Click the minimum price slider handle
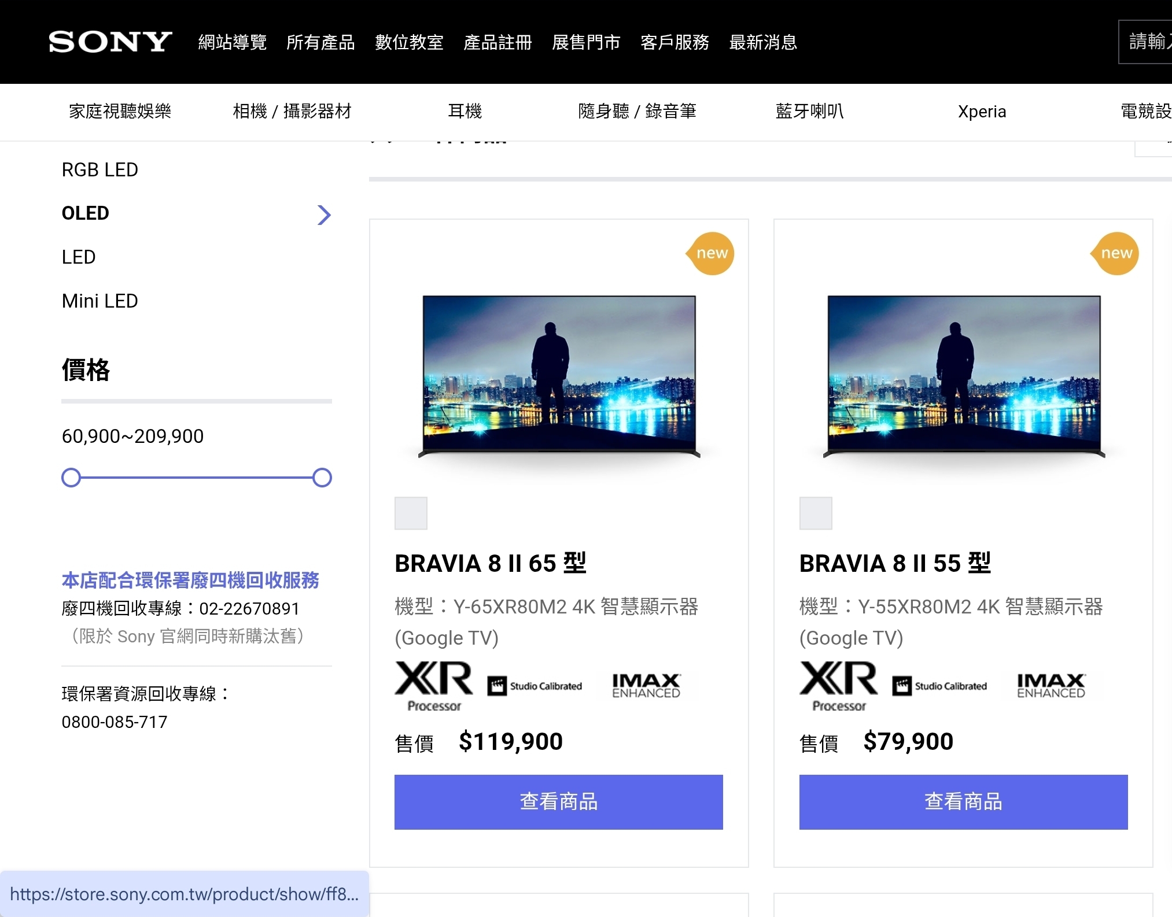Screen dimensions: 1172x917 (x=71, y=478)
